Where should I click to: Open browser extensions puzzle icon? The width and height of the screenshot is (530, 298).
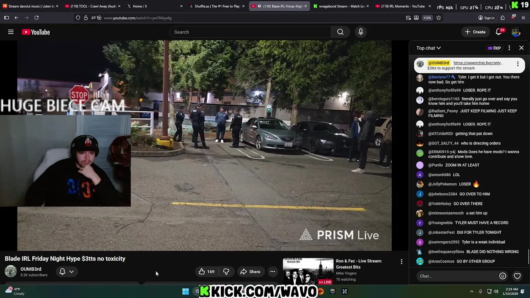coord(502,18)
